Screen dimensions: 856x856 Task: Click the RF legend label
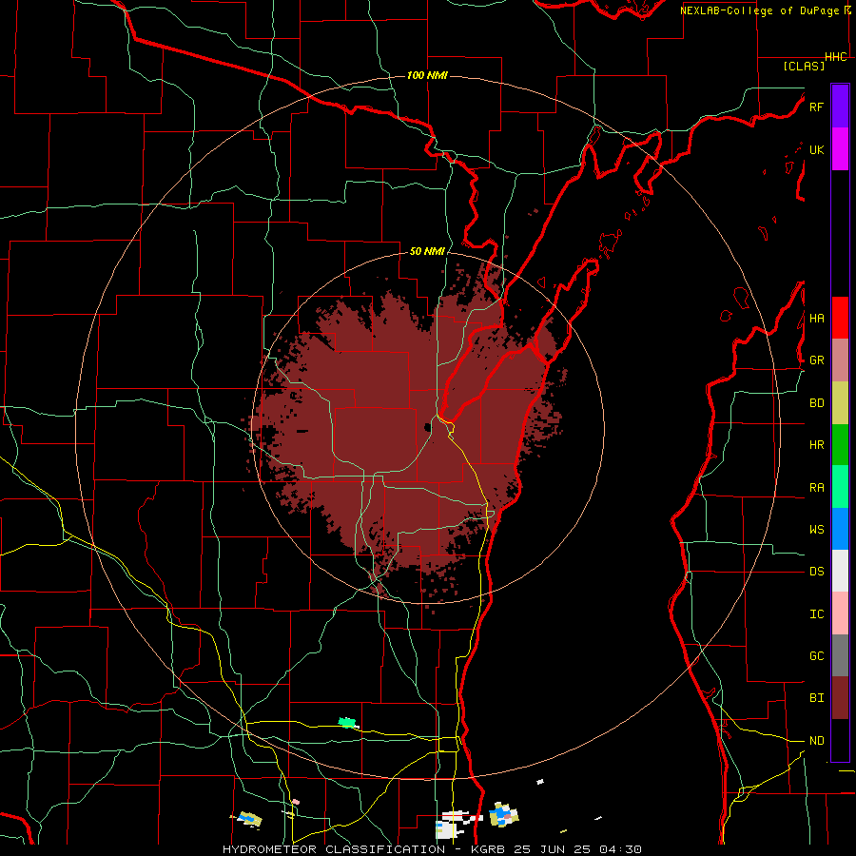point(816,107)
